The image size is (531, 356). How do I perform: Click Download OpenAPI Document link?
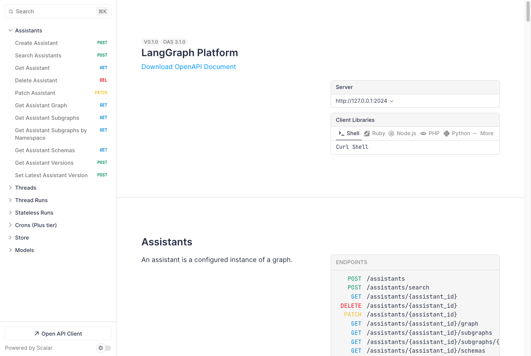189,67
